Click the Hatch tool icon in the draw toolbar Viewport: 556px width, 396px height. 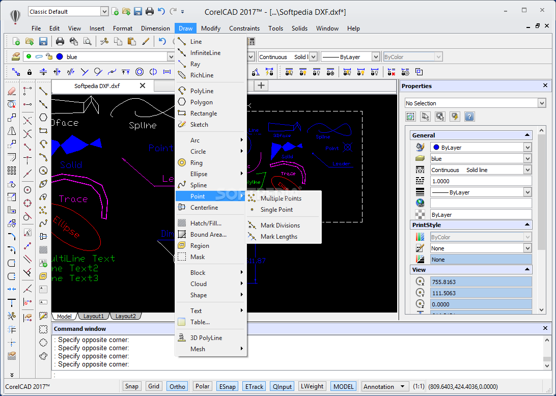pyautogui.click(x=43, y=249)
